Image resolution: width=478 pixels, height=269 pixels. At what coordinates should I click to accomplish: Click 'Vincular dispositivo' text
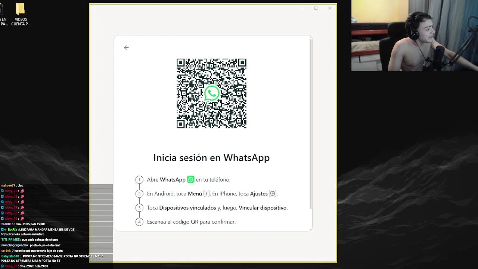tap(263, 208)
